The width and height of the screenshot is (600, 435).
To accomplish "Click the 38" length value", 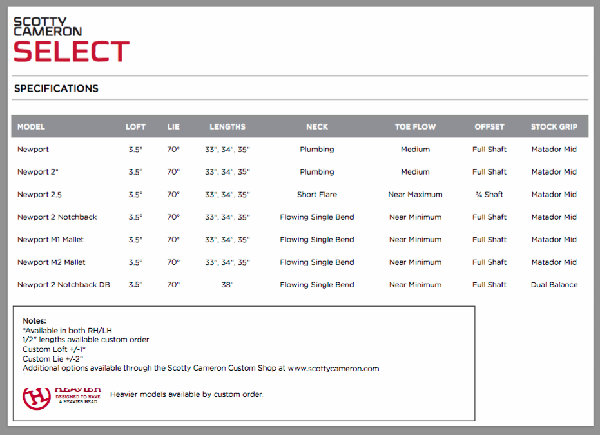I will click(x=227, y=285).
